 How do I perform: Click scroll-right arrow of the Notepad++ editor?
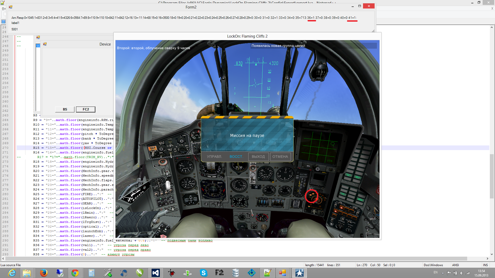click(x=488, y=258)
